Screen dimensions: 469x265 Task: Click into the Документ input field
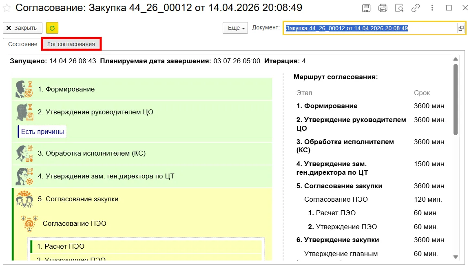[x=371, y=28]
